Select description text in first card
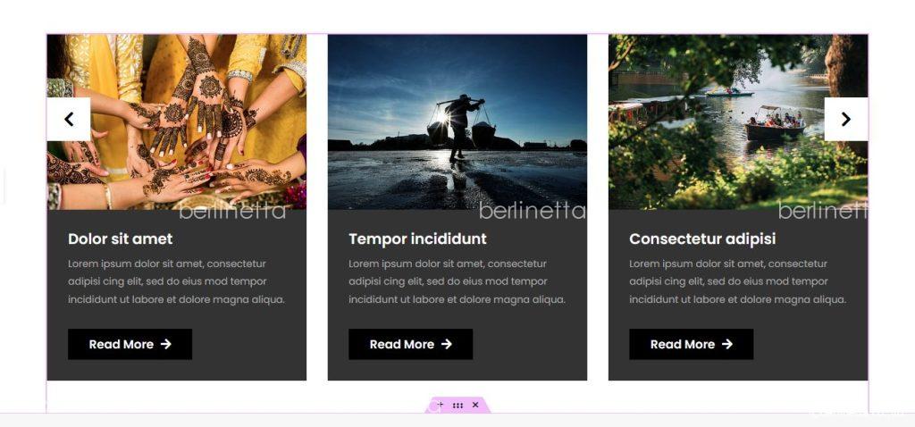Viewport: 915px width, 427px height. [x=176, y=281]
